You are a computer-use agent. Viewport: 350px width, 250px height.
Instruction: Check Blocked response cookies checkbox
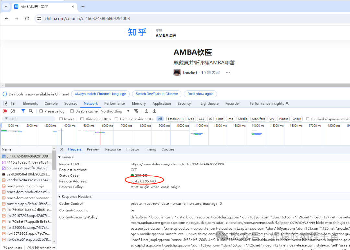coord(308,119)
